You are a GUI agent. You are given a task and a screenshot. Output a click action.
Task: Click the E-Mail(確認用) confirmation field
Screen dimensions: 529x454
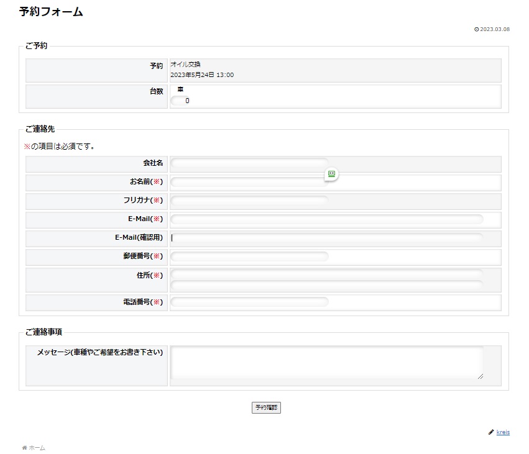[x=326, y=237]
